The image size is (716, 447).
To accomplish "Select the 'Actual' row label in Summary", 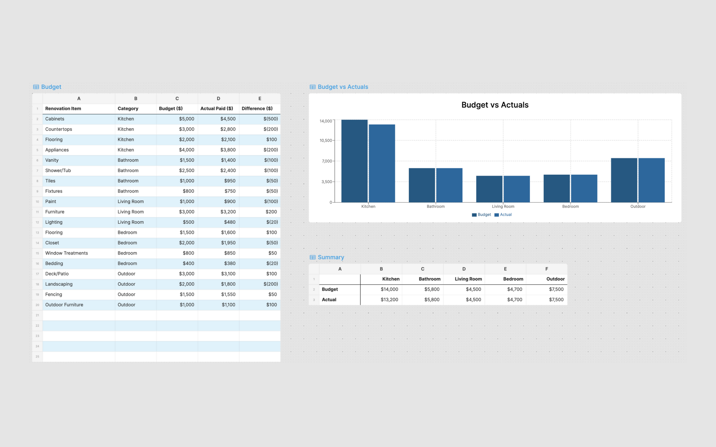I will 340,300.
